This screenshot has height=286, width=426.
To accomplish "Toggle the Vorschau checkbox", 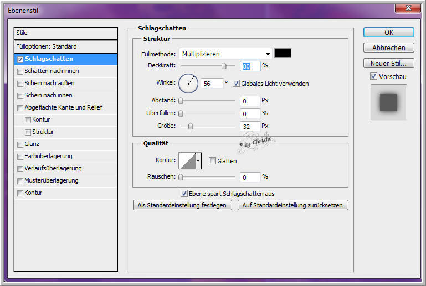I will point(373,76).
